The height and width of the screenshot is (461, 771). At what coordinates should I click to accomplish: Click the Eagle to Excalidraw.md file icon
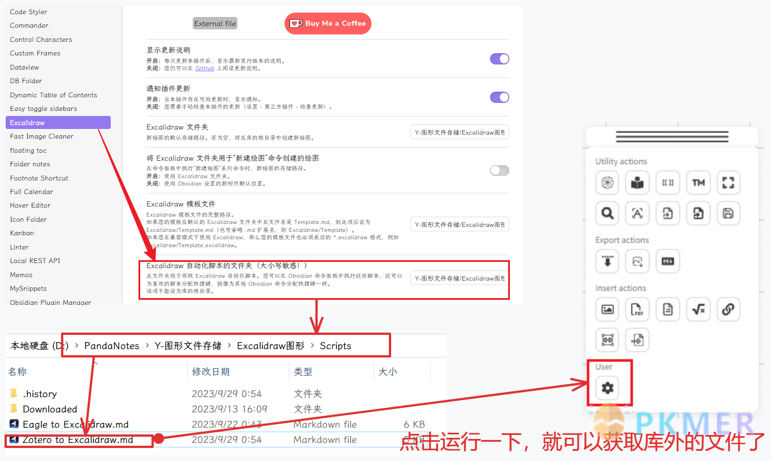14,424
